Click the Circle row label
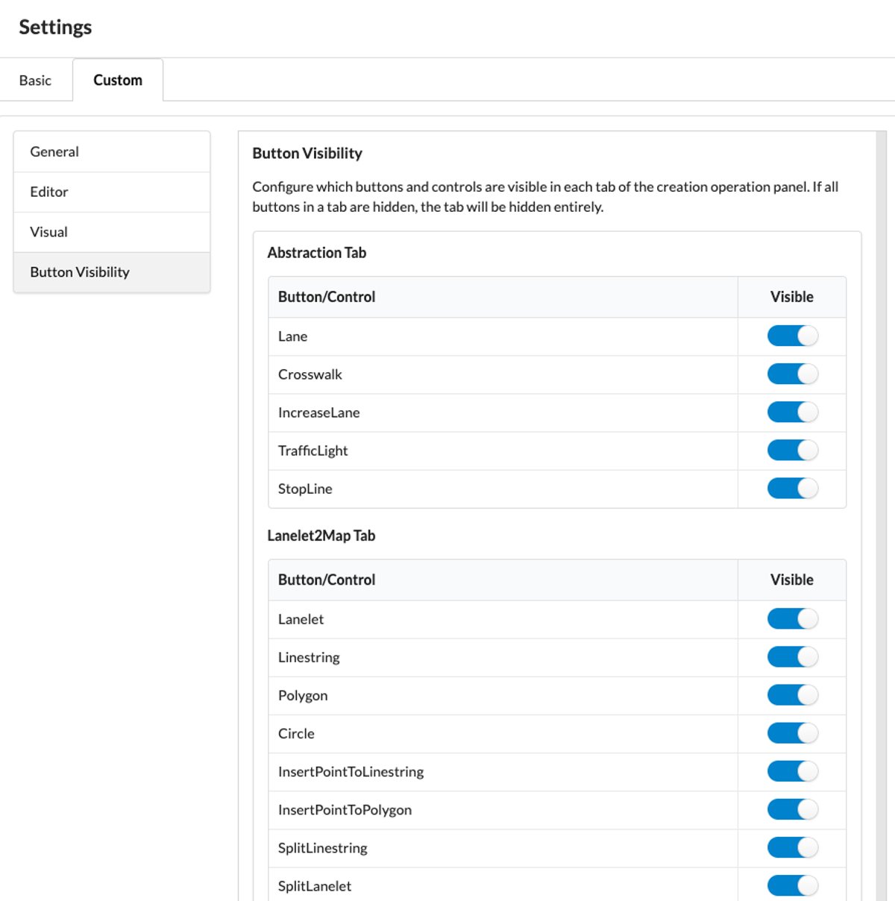Screen dimensions: 895x901 click(x=296, y=733)
